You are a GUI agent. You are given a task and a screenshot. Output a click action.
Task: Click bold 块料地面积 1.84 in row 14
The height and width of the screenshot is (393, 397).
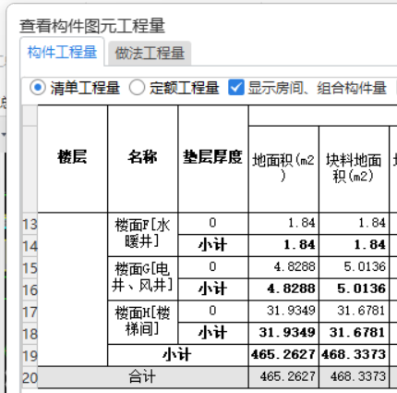point(355,245)
